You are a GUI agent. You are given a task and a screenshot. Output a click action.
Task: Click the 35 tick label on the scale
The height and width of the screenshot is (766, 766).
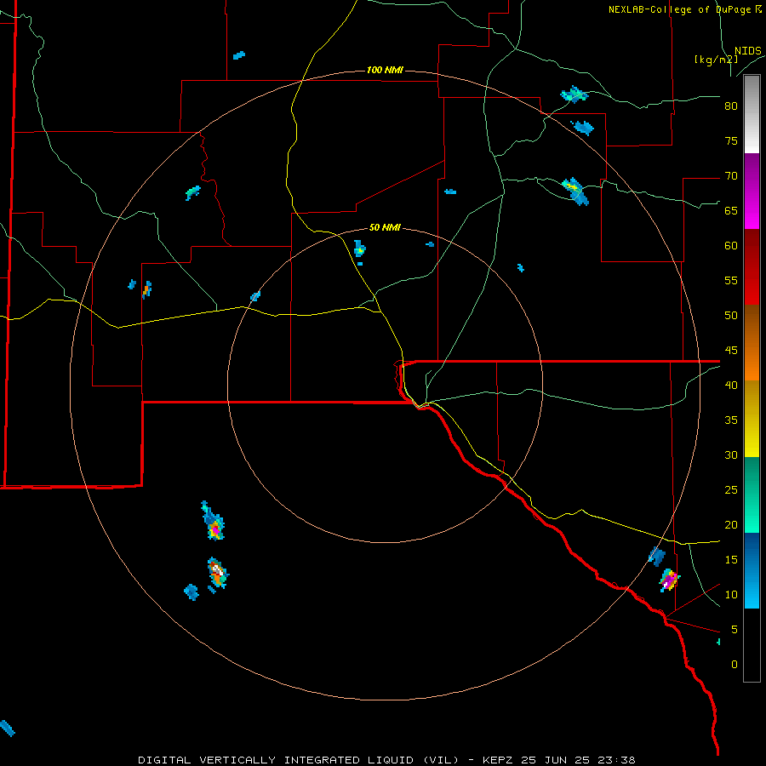pyautogui.click(x=731, y=420)
